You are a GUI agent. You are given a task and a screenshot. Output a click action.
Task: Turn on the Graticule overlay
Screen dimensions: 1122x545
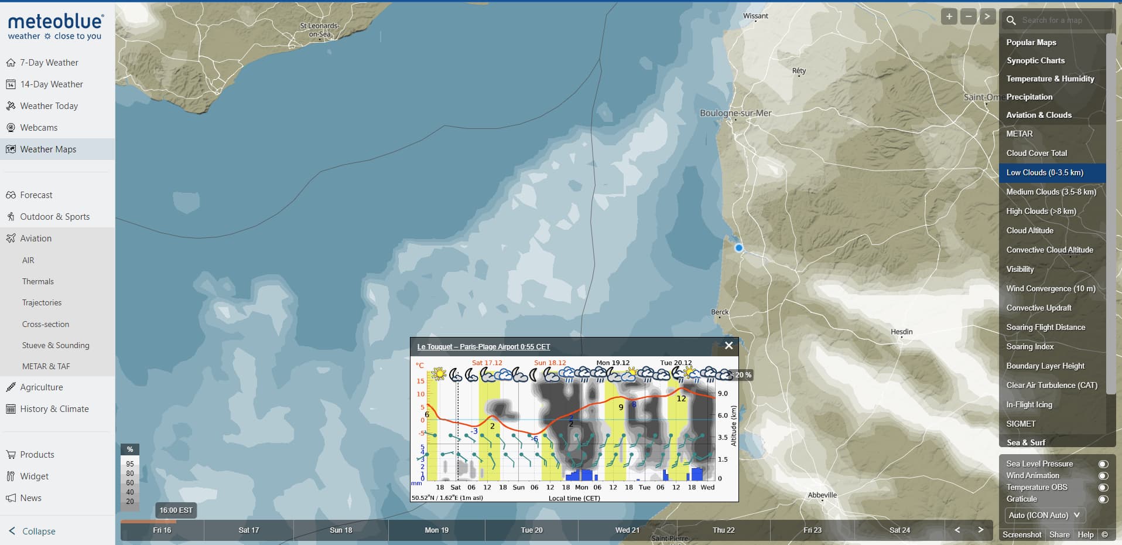[1103, 499]
